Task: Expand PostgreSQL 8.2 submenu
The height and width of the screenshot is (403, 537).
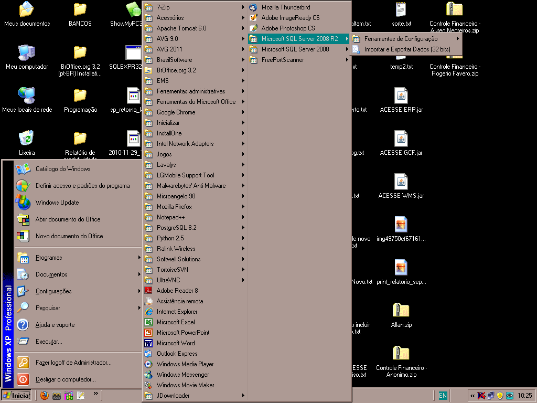Action: (x=195, y=228)
